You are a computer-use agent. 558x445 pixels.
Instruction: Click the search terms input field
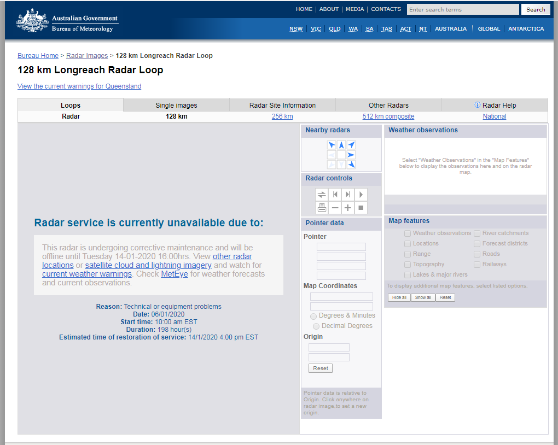tap(463, 10)
